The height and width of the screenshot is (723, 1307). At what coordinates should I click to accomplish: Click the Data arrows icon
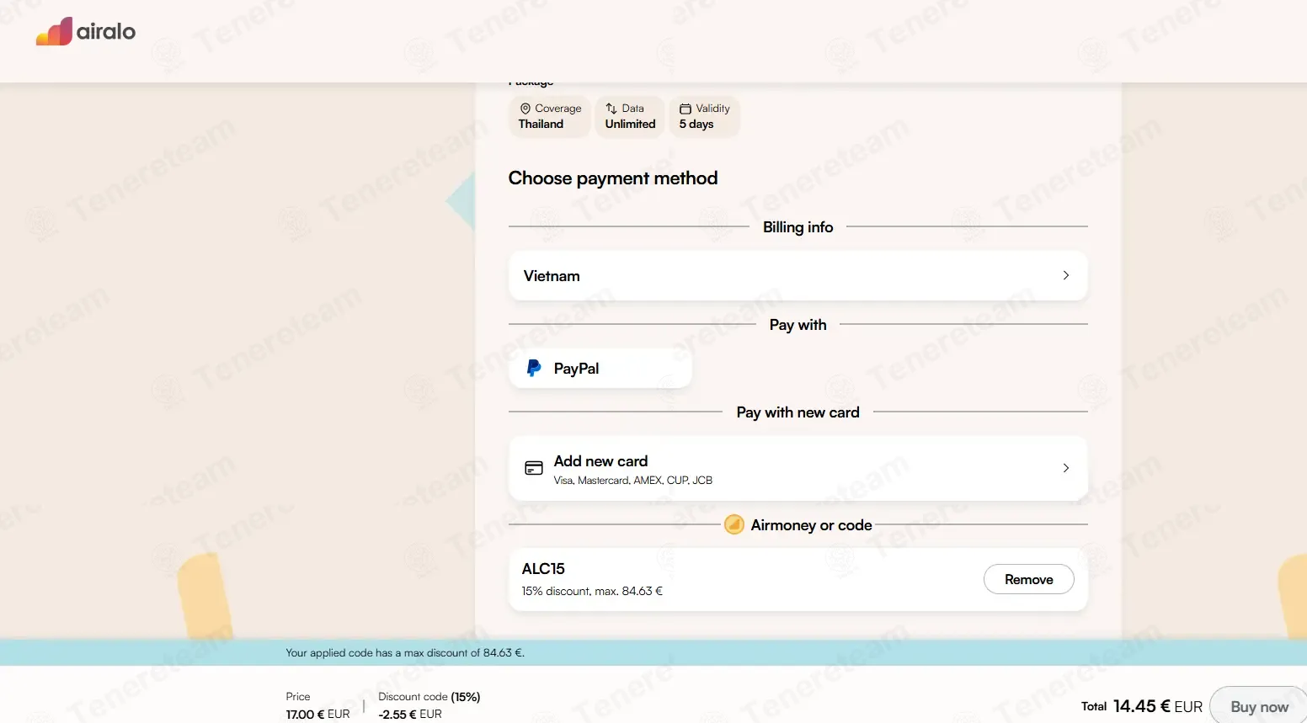click(611, 109)
